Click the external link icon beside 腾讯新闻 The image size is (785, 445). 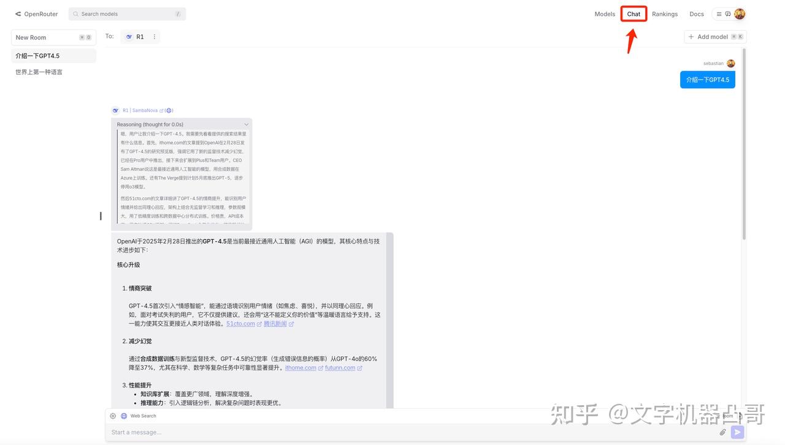click(289, 323)
